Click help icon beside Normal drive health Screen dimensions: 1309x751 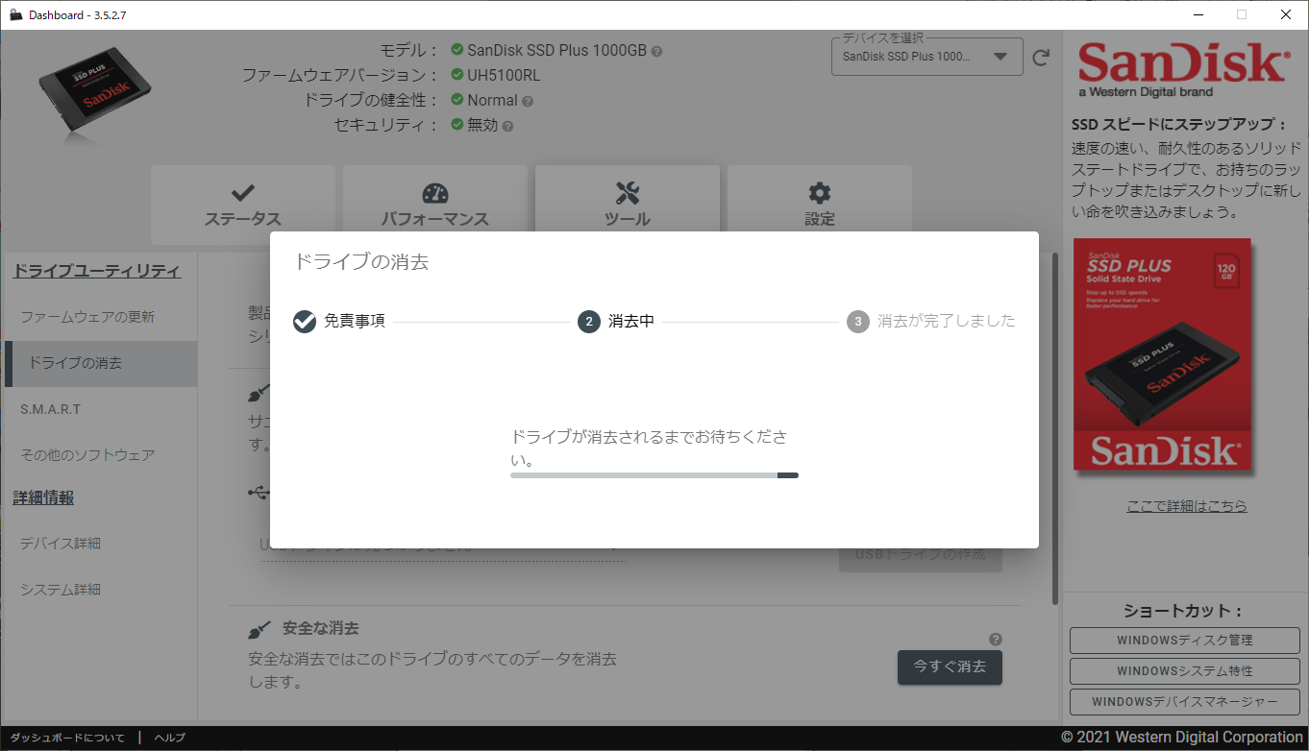click(528, 101)
